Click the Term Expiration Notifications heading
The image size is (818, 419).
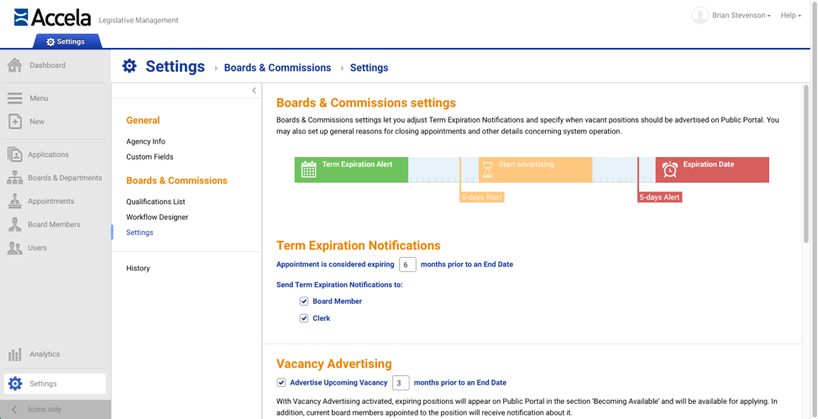pos(359,245)
